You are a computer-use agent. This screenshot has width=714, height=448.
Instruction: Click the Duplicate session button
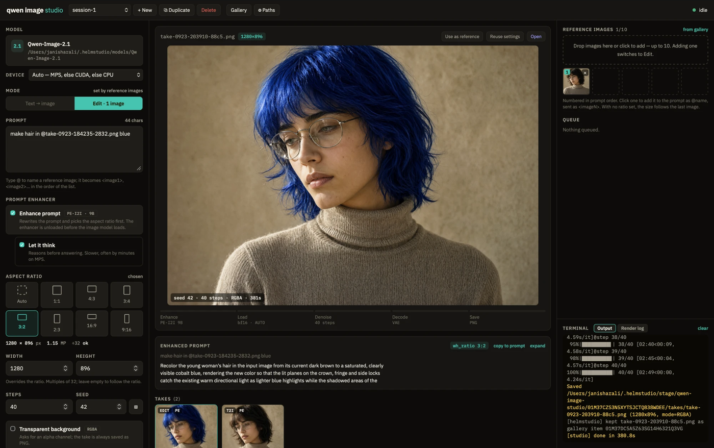(176, 10)
